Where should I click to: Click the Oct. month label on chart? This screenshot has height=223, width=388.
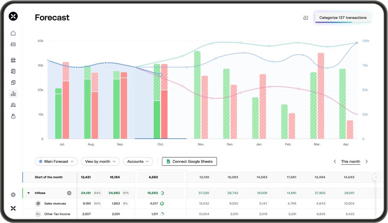coord(160,144)
